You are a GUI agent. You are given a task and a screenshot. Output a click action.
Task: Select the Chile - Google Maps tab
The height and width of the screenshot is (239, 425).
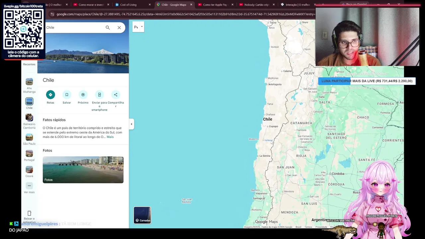click(x=174, y=5)
